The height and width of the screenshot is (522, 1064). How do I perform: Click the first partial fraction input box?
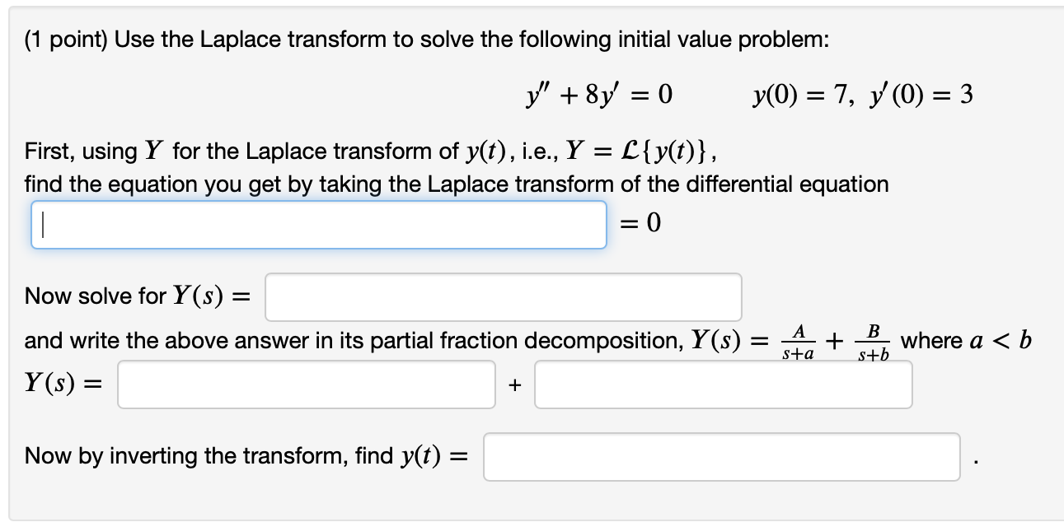306,385
